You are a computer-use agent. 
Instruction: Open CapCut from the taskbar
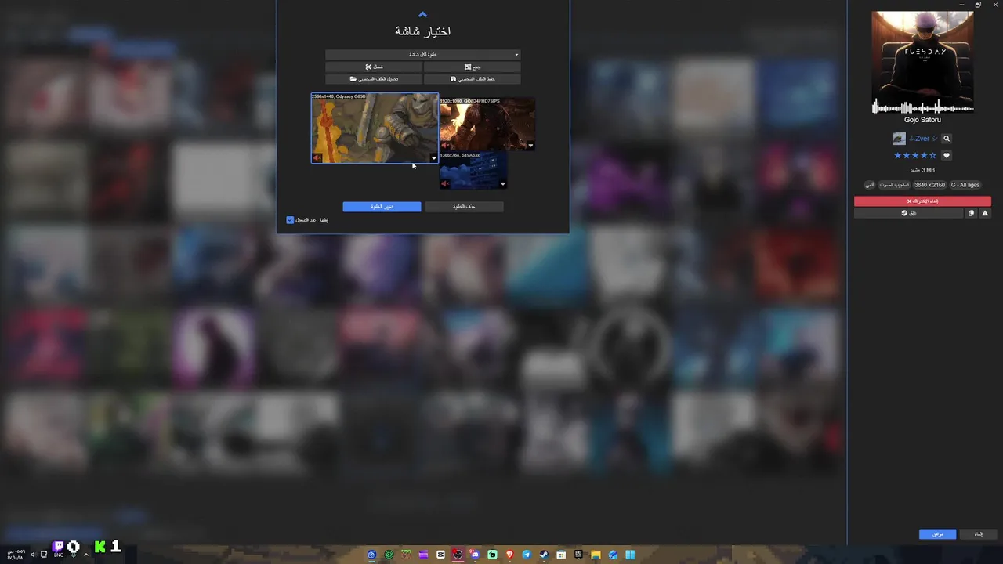coord(440,555)
